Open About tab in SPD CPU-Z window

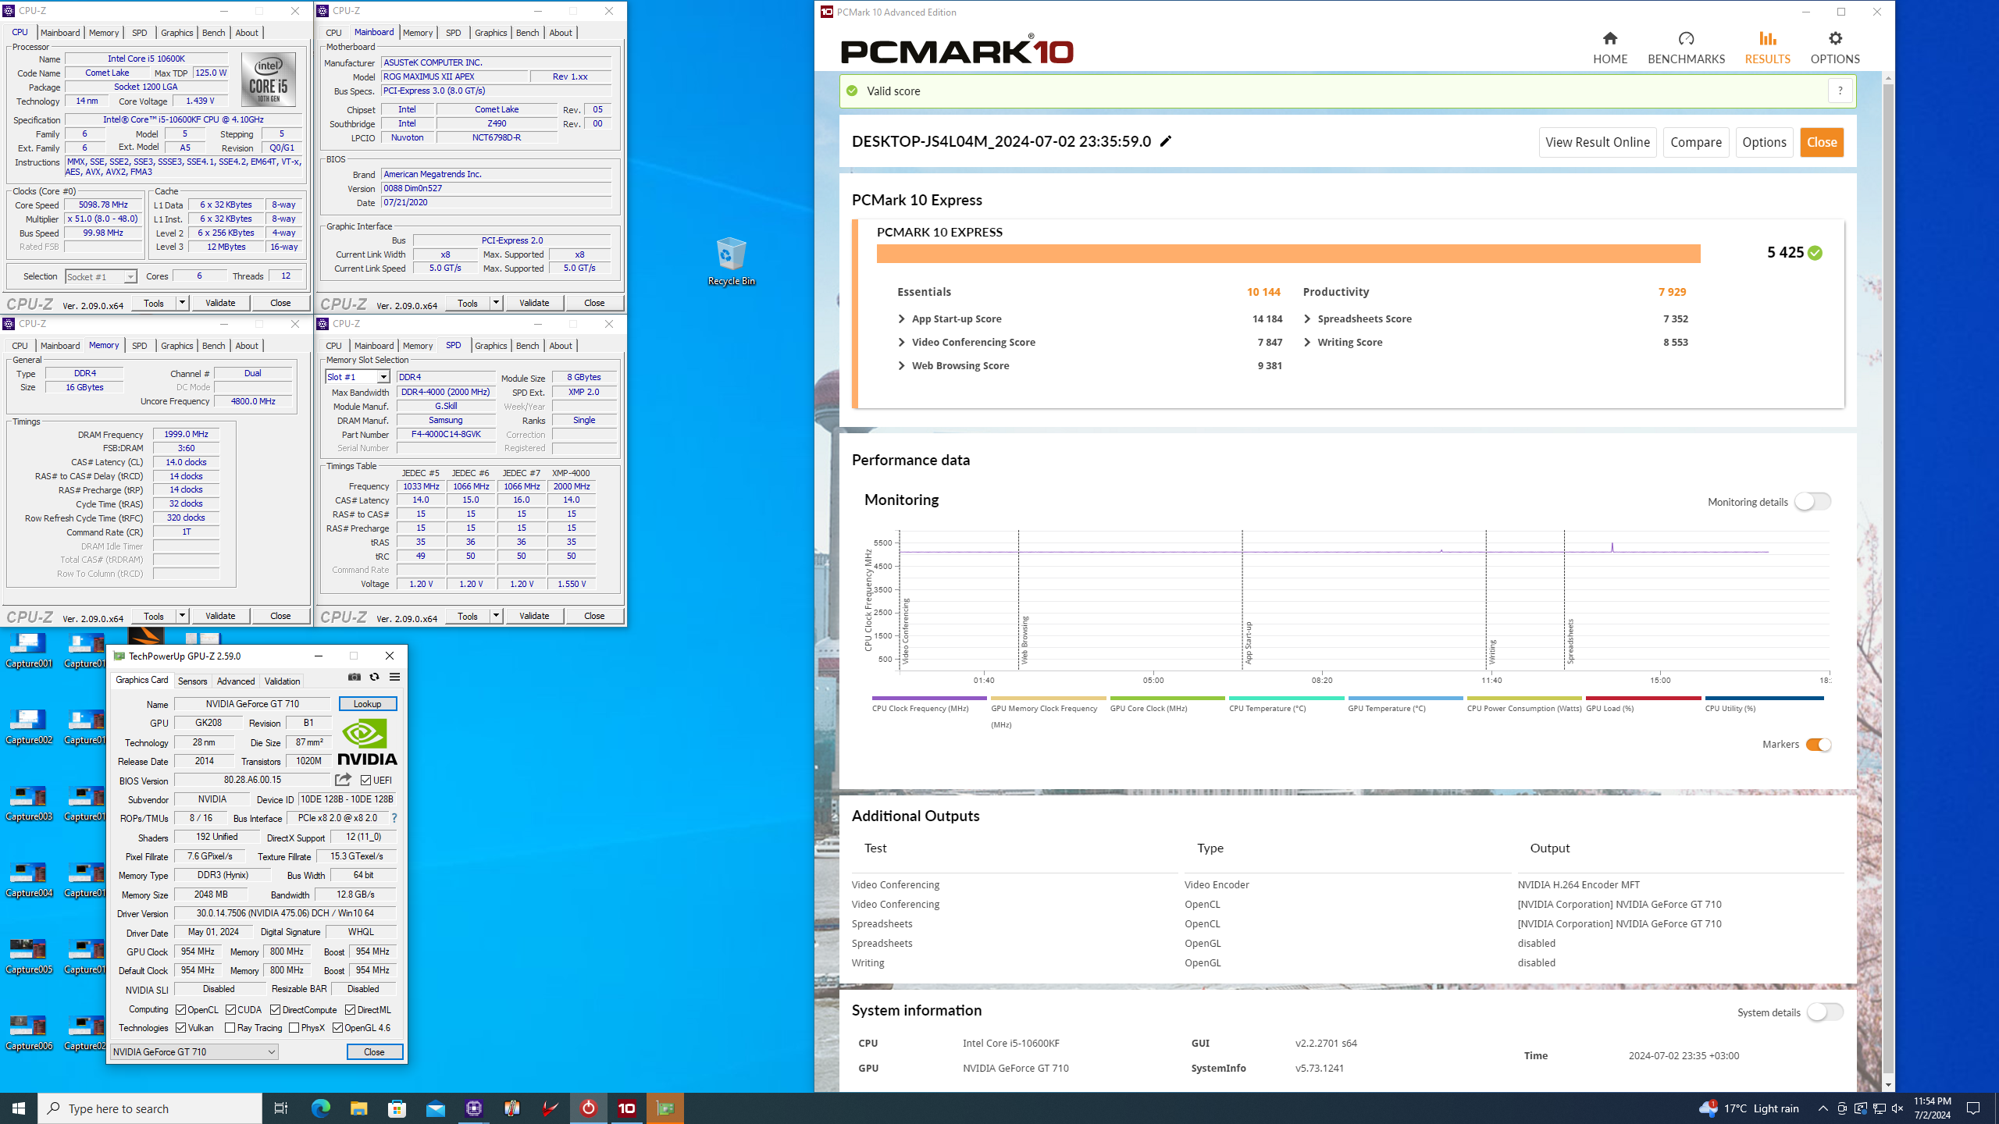pyautogui.click(x=560, y=345)
